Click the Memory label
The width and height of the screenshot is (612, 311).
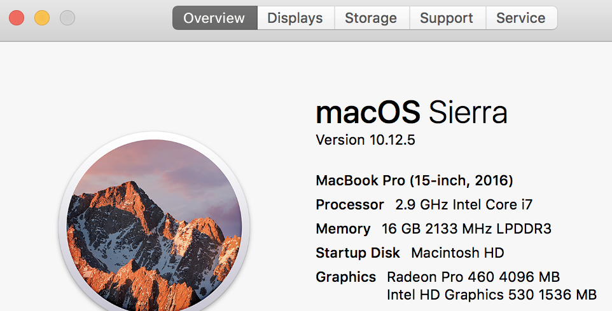(x=343, y=229)
